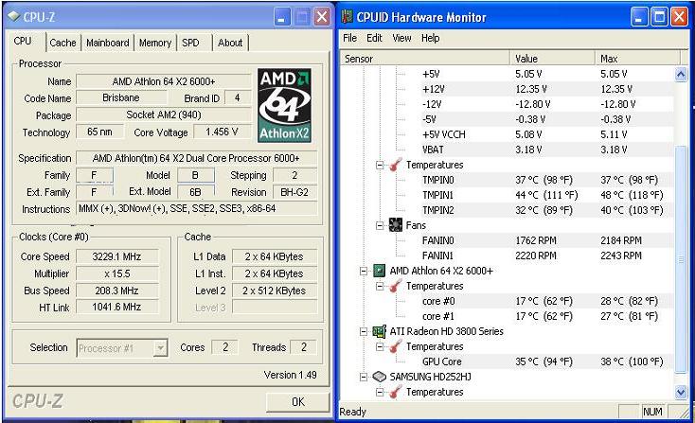
Task: Open the File menu in Hardware Monitor
Action: pos(349,38)
